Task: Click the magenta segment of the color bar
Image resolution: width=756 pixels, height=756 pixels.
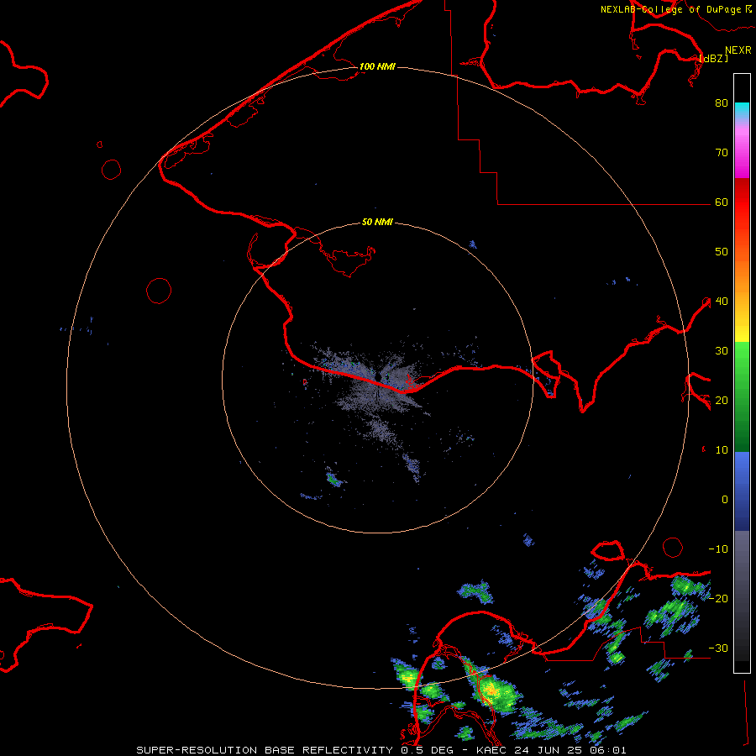Action: (742, 159)
